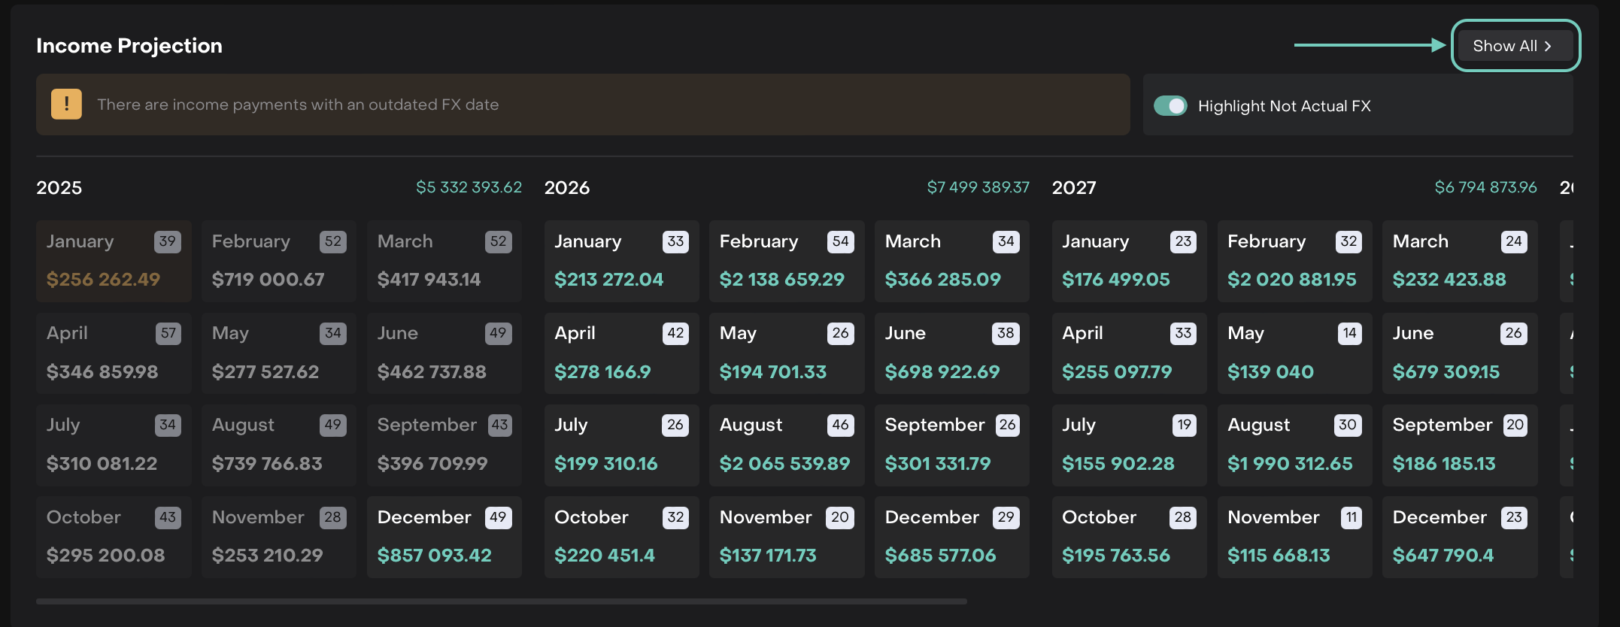Select the February 2026 month card
The width and height of the screenshot is (1620, 627).
(786, 261)
